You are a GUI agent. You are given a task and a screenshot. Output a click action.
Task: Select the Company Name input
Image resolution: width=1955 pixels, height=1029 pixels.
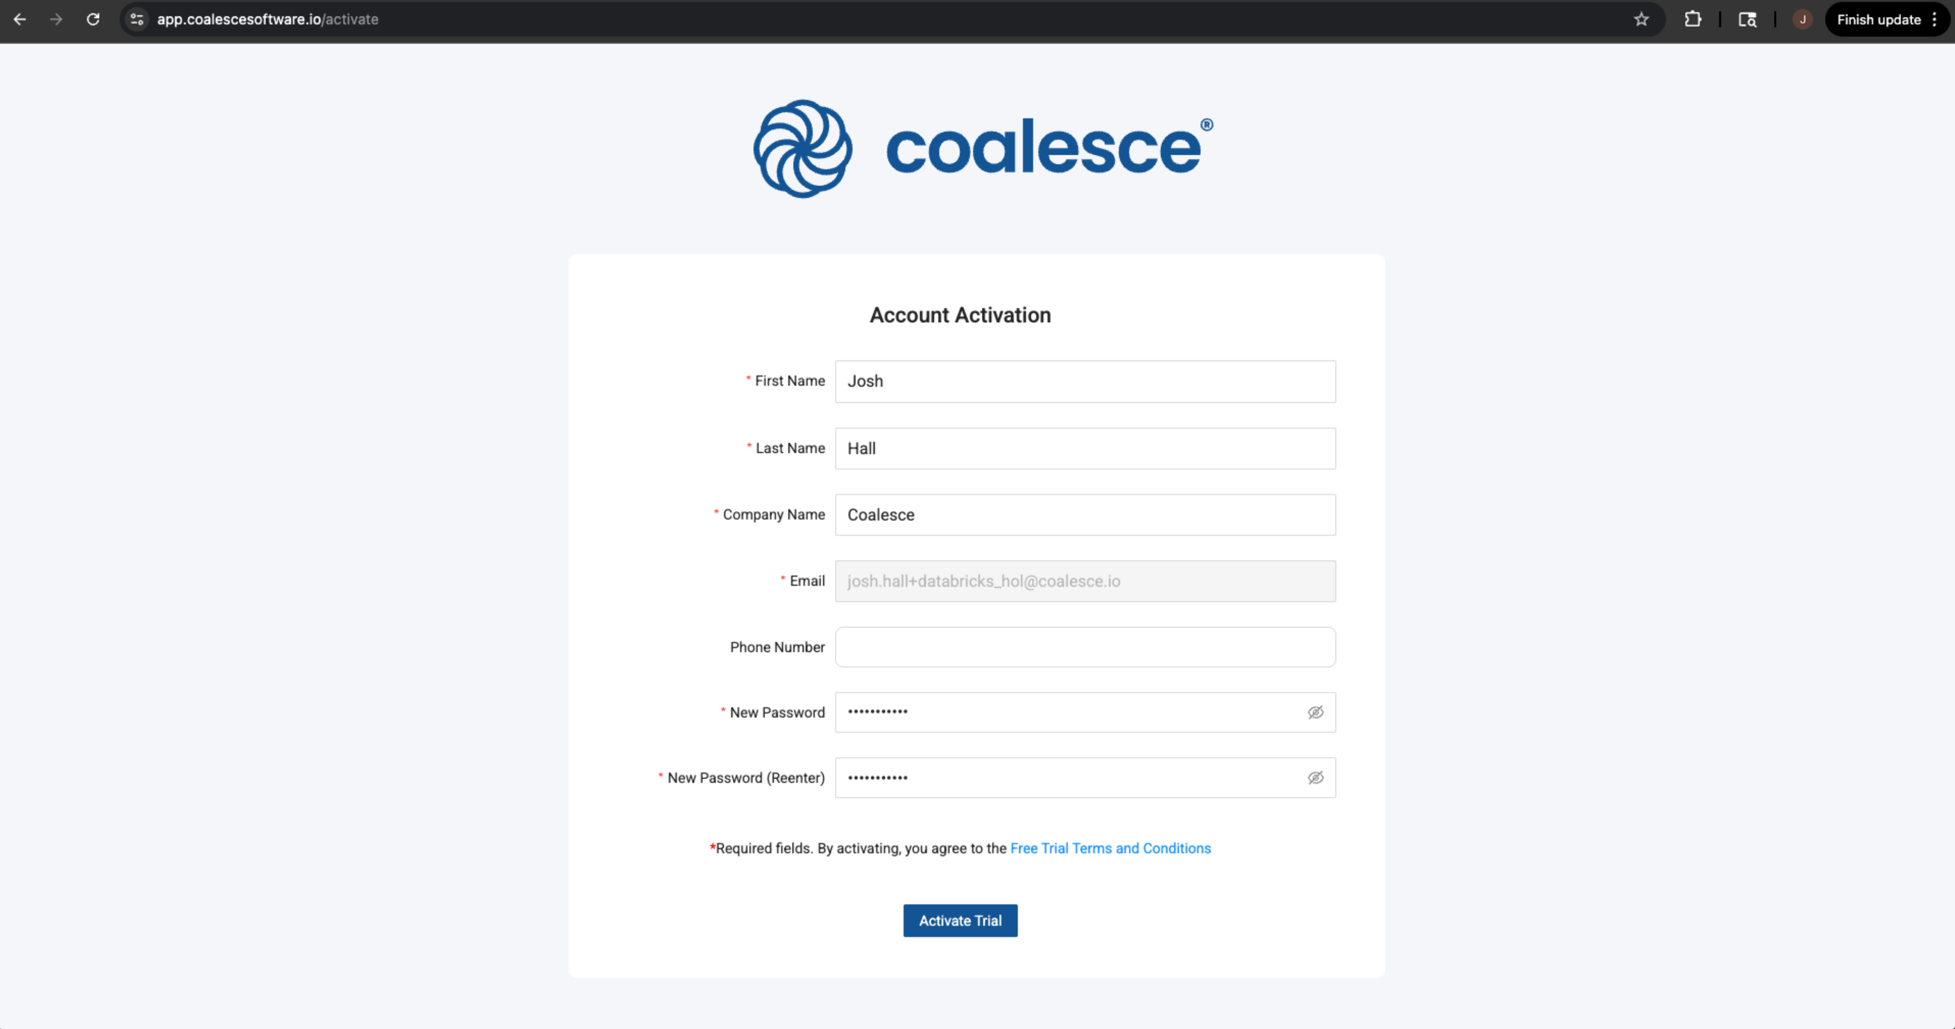pos(1085,515)
